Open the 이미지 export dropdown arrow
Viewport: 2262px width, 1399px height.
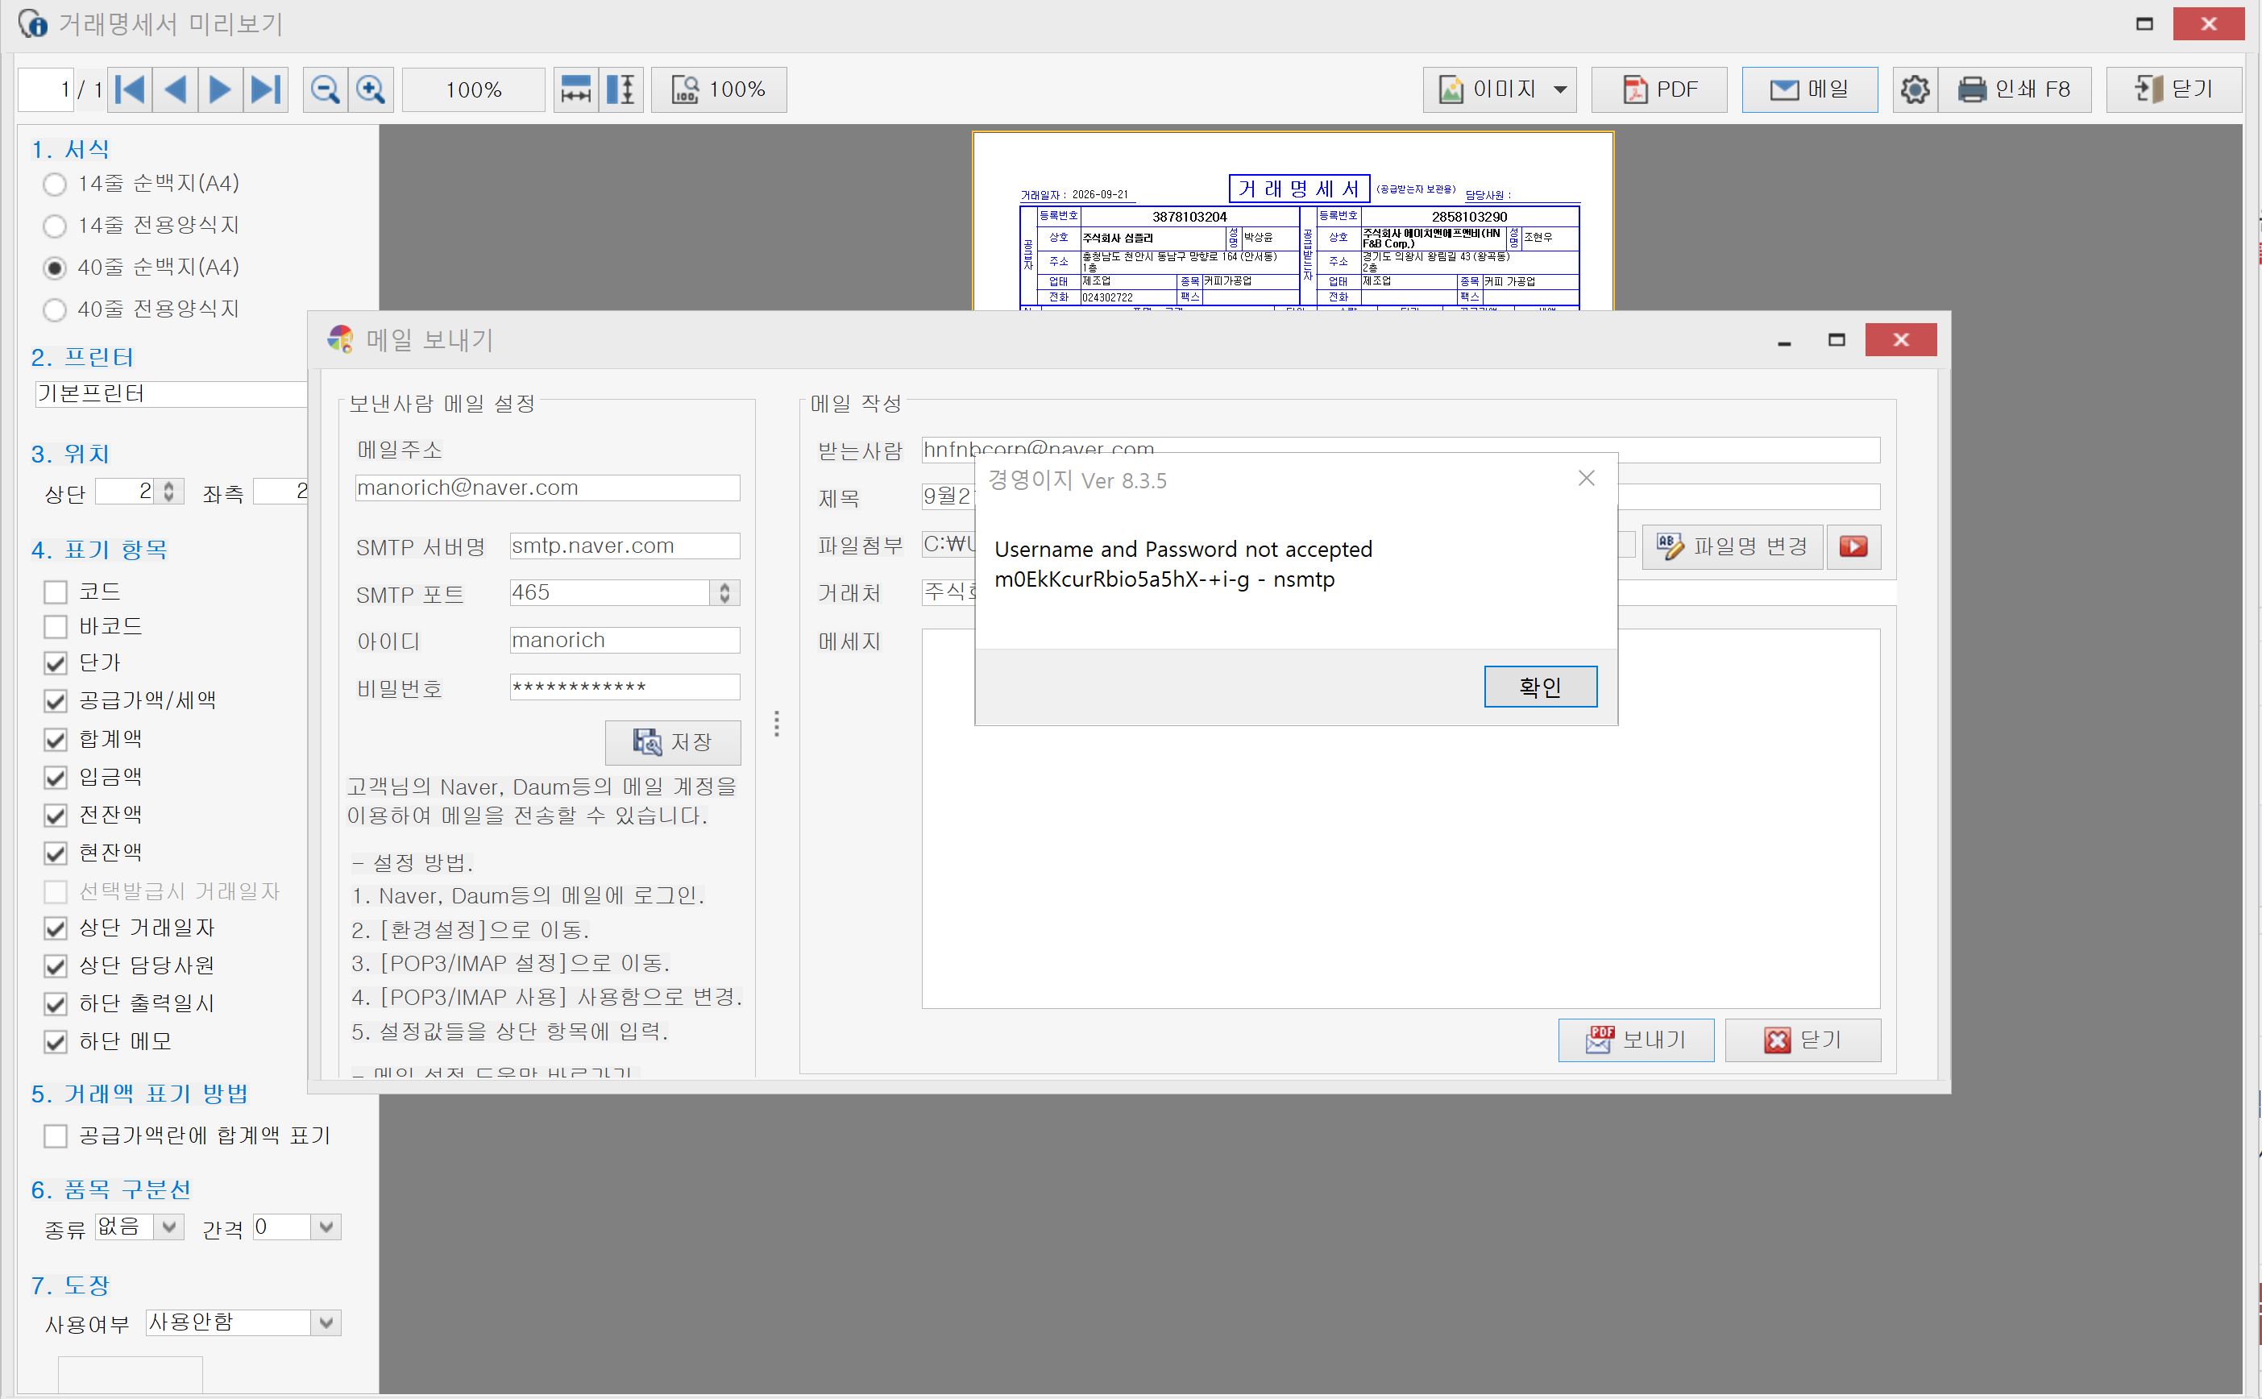[x=1560, y=89]
